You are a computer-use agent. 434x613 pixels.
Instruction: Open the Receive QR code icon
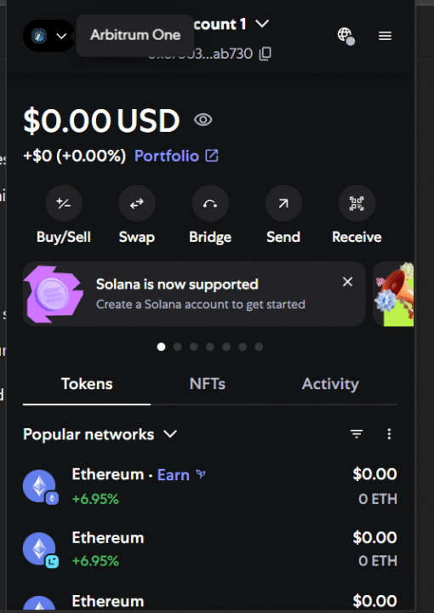(357, 203)
